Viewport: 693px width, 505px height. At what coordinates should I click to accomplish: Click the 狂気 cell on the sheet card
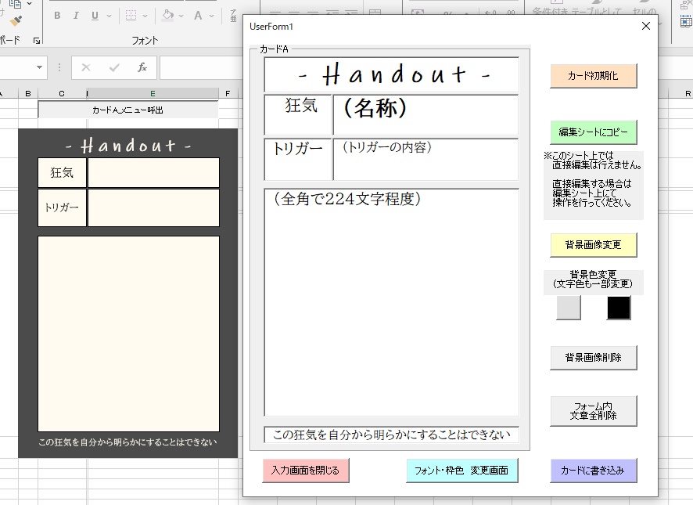(x=62, y=172)
